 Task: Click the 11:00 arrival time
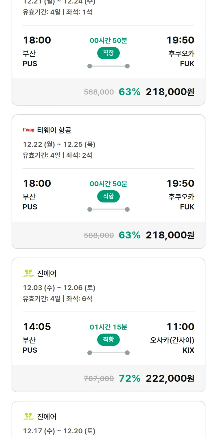180,327
